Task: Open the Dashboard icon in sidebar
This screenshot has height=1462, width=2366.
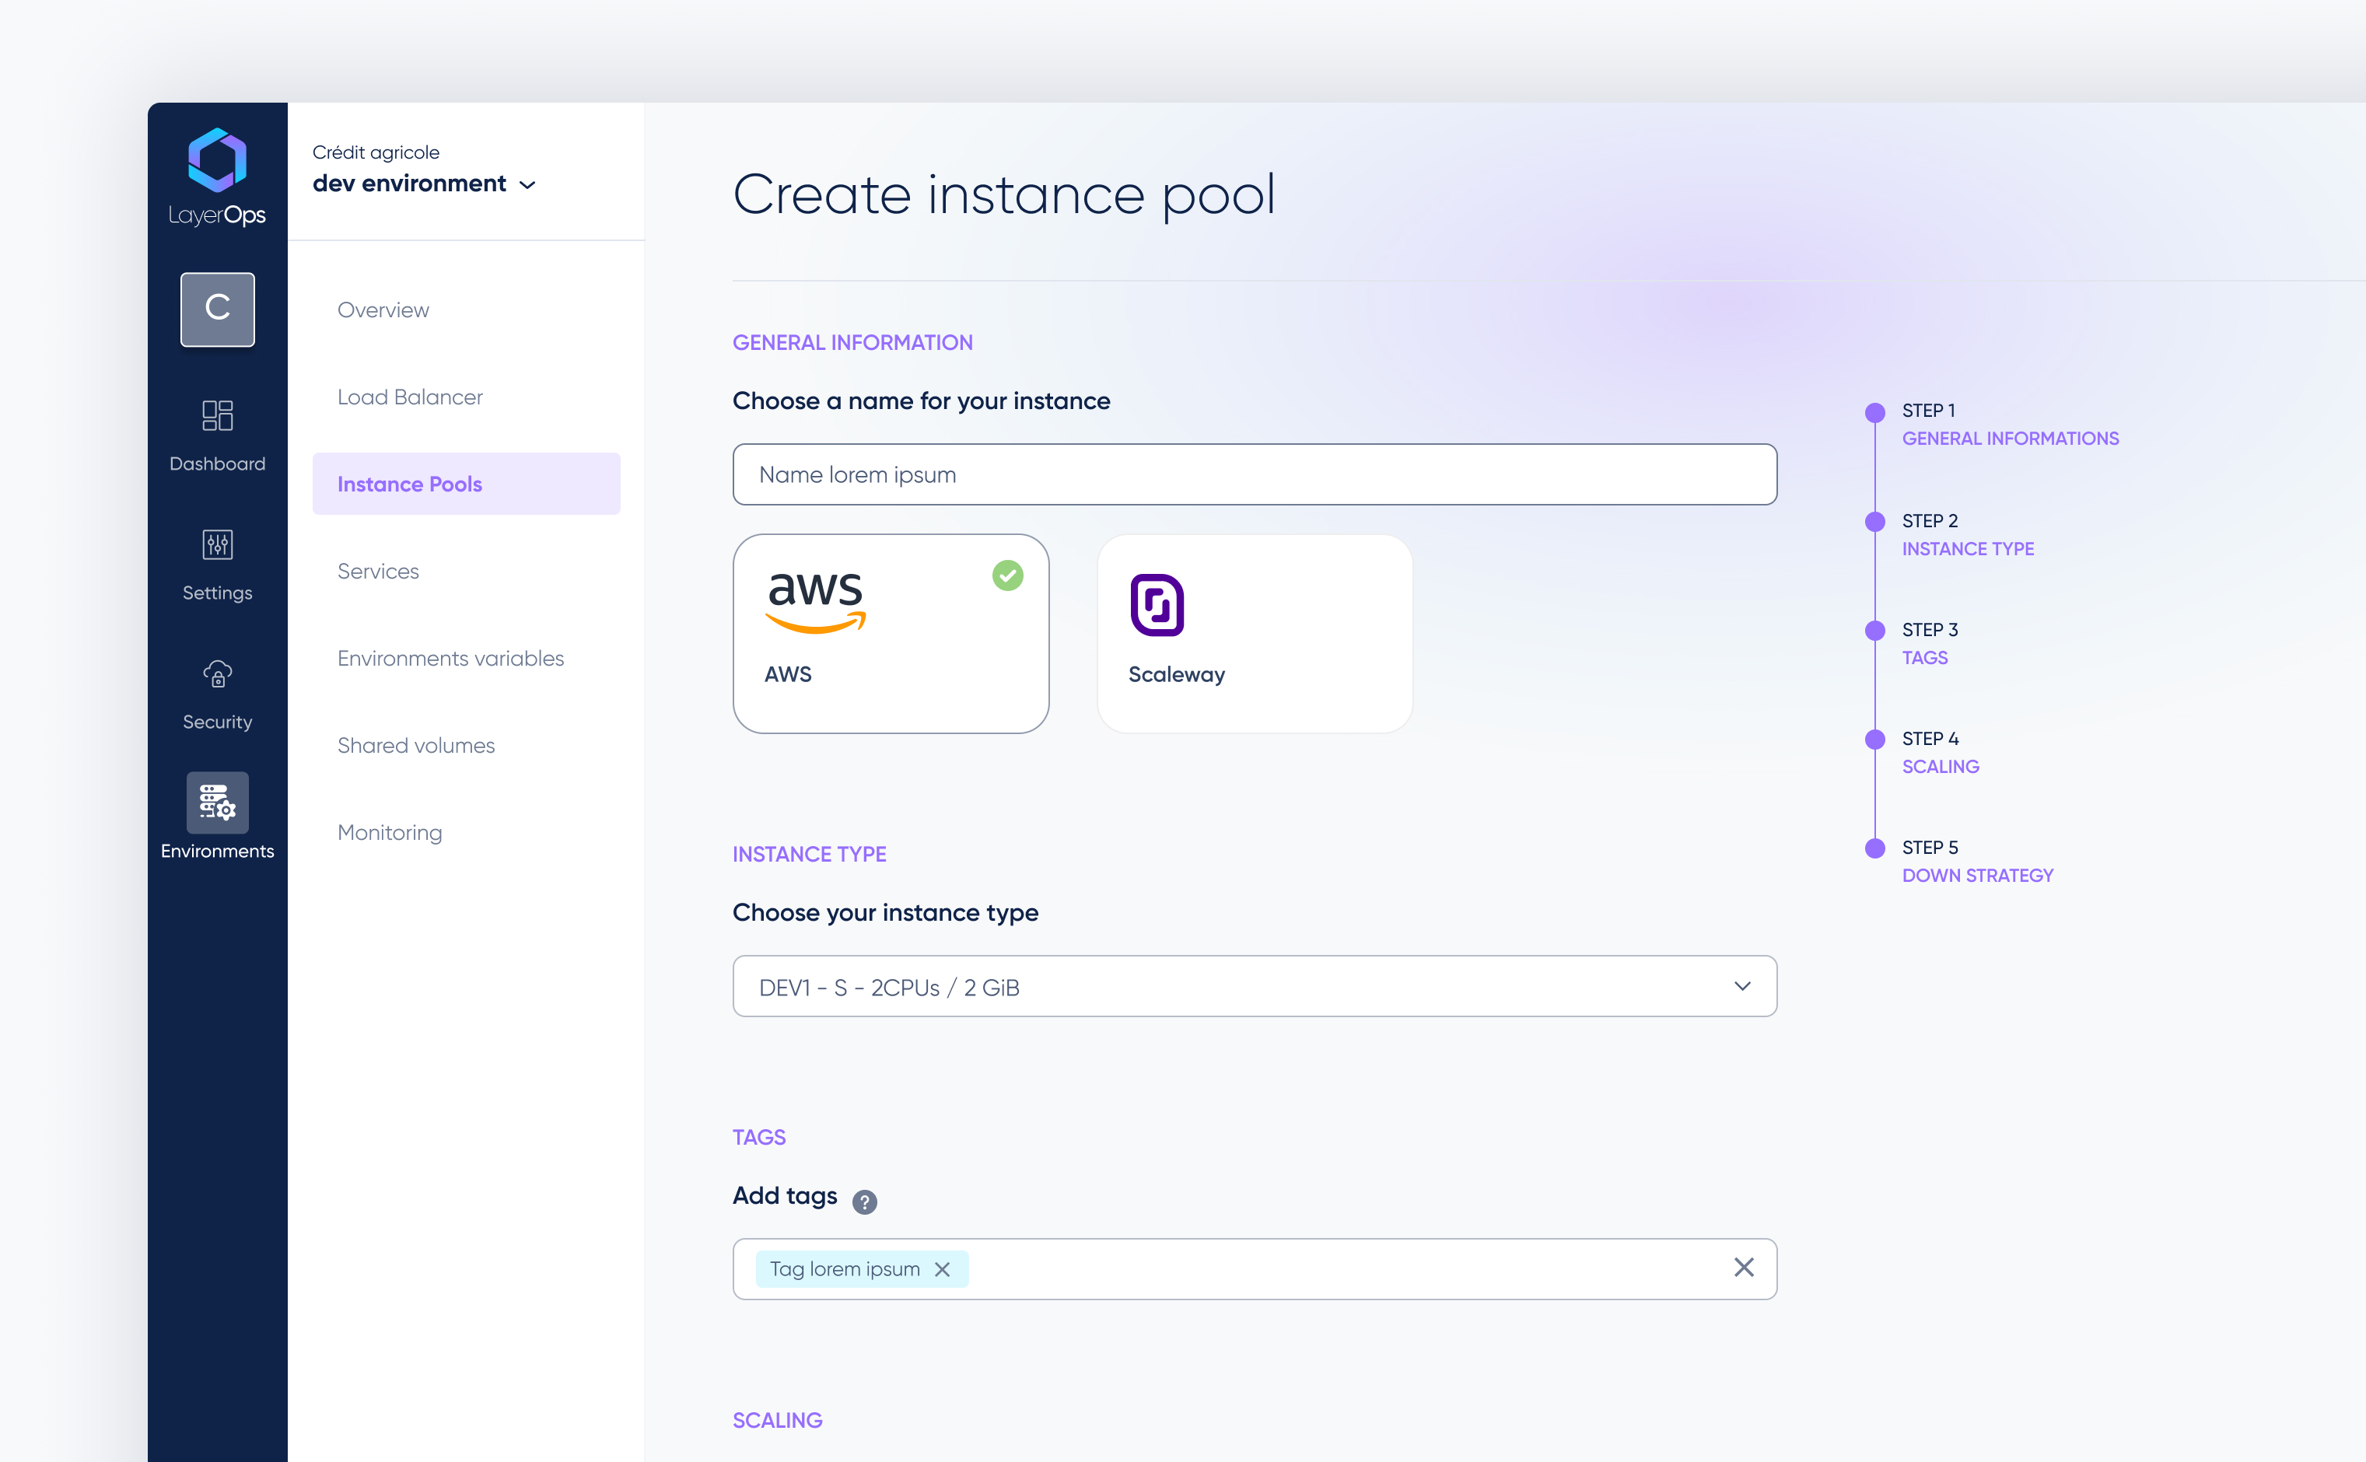Action: click(216, 416)
